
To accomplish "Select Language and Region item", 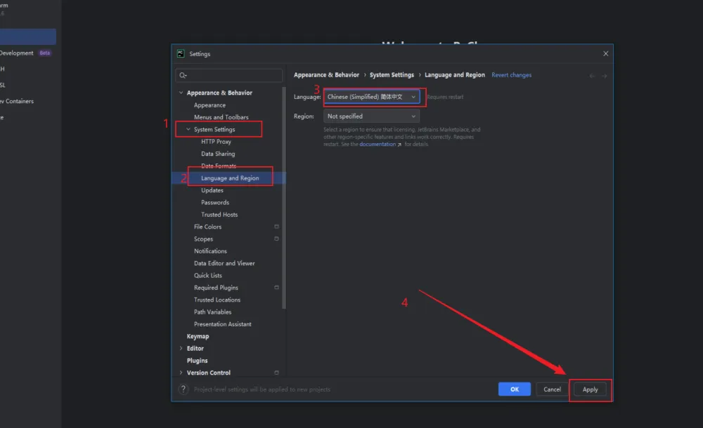I will click(x=228, y=178).
